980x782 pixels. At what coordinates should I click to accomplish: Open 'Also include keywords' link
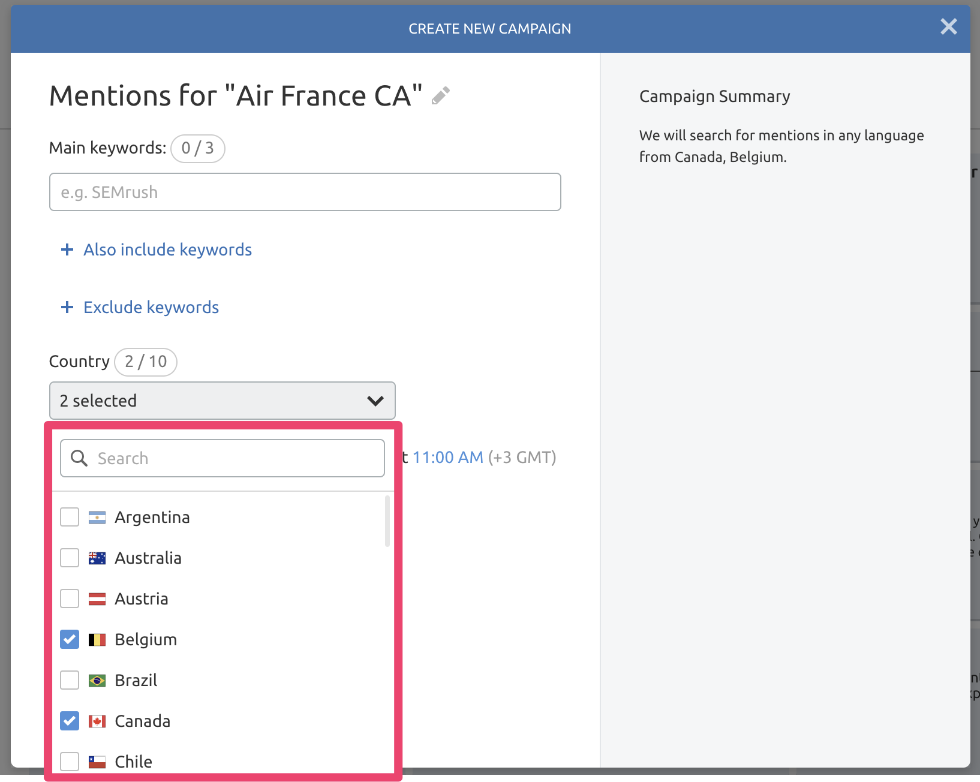(x=167, y=249)
